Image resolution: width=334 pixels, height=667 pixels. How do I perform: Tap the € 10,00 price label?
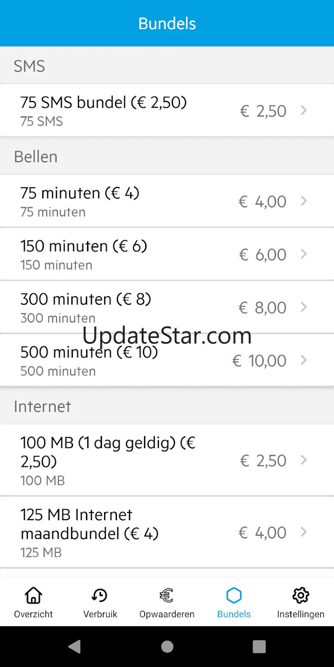pos(259,361)
